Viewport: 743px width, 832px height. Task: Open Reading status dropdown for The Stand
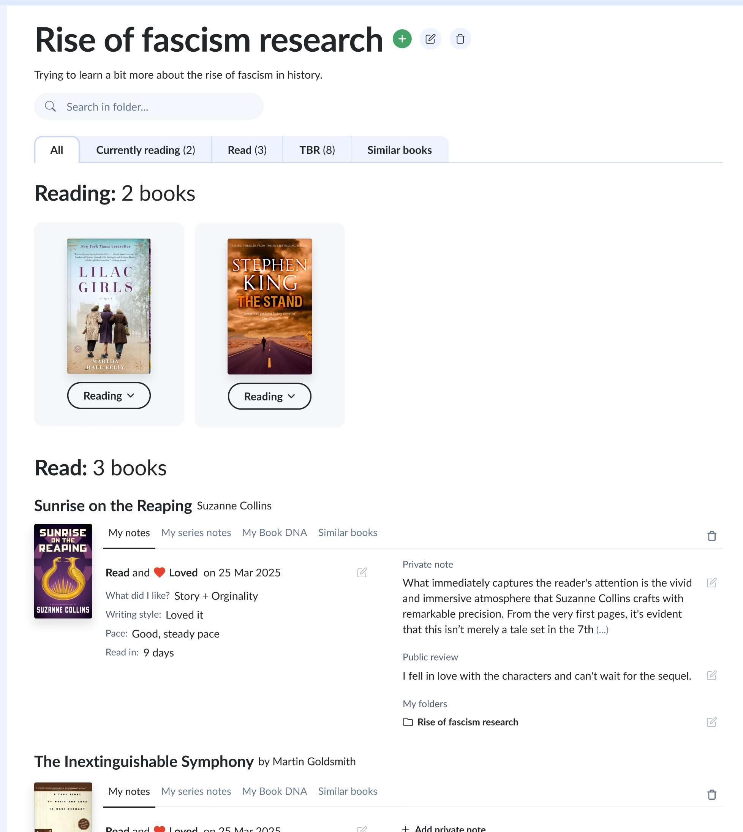(x=269, y=396)
